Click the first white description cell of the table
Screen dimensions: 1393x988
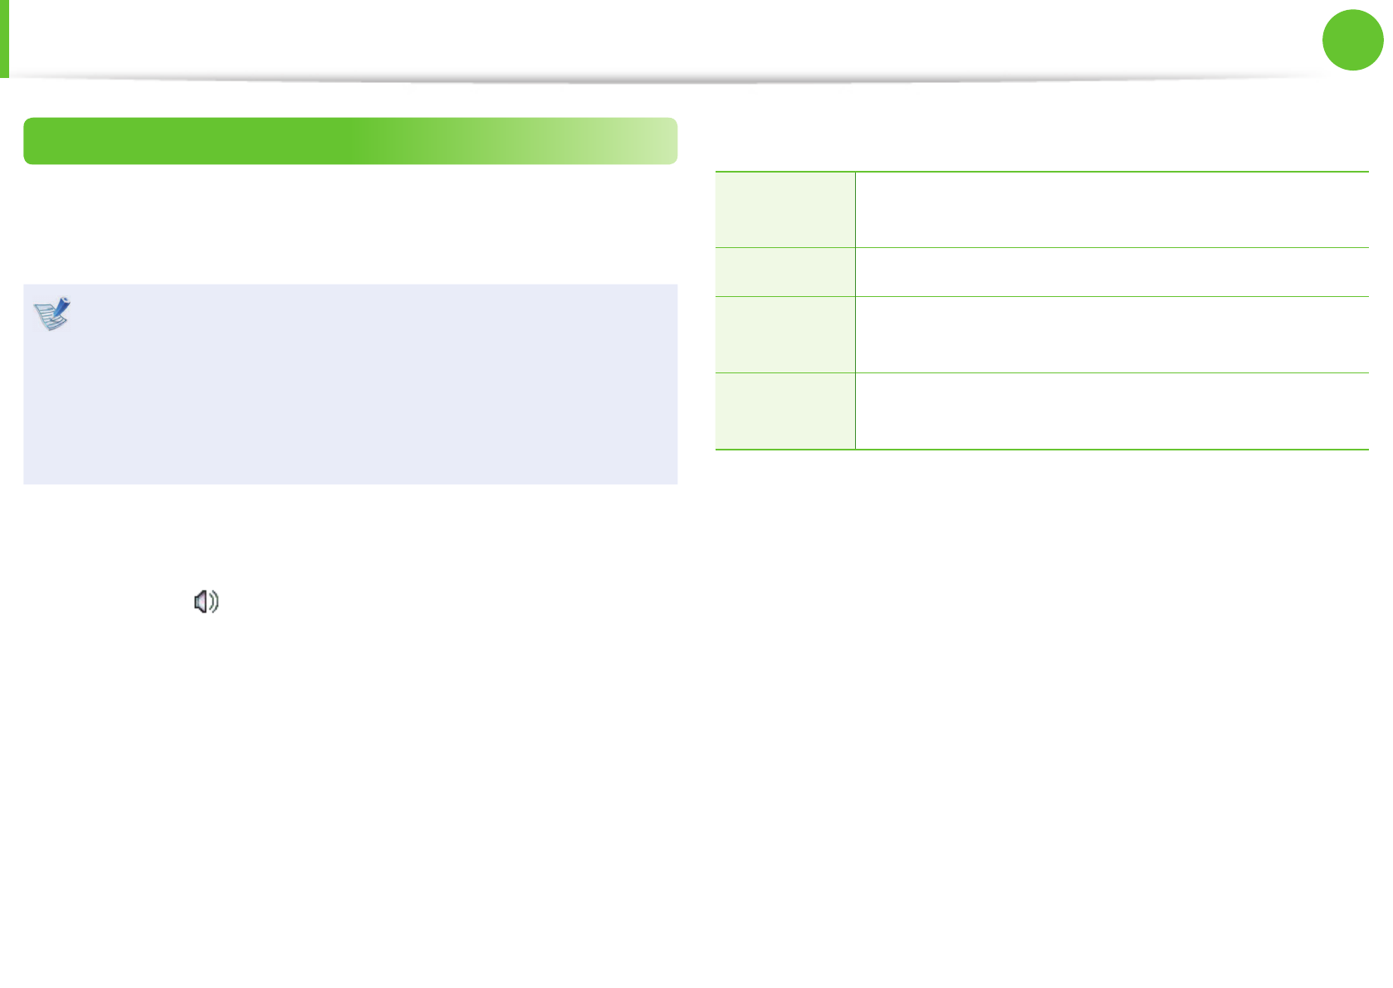[x=1112, y=210]
